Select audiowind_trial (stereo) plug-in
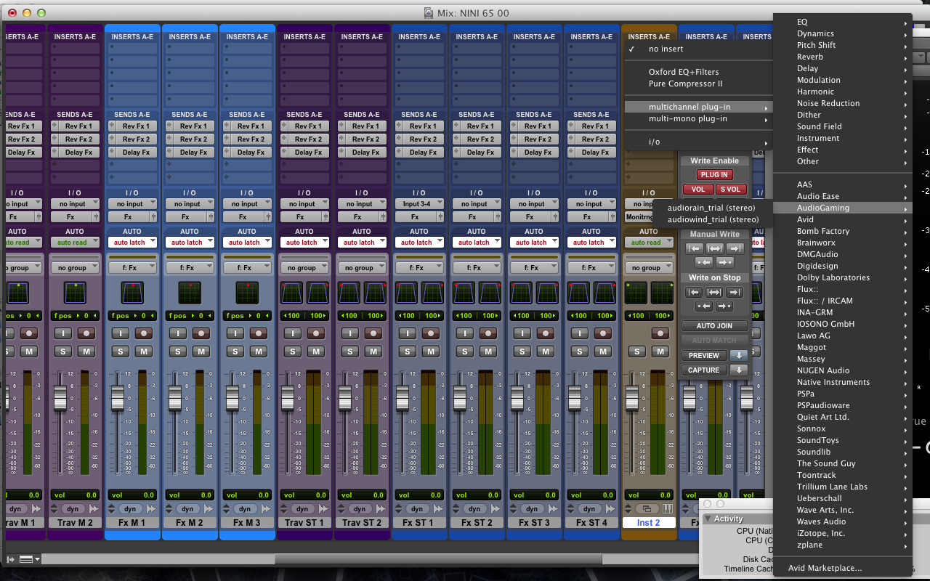This screenshot has height=581, width=930. (713, 219)
